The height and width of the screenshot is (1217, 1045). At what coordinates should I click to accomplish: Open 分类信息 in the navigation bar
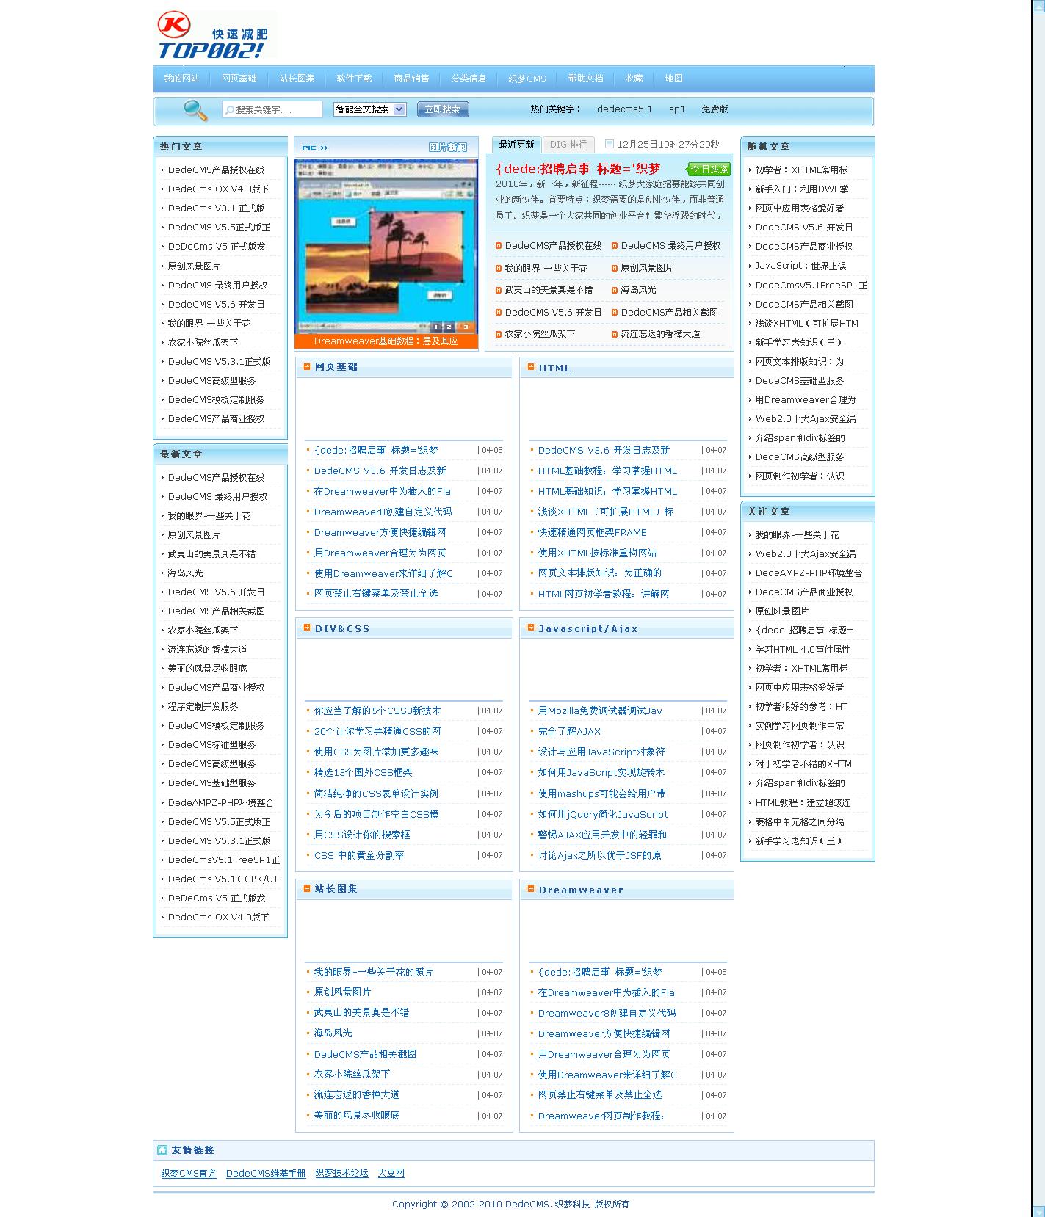pyautogui.click(x=469, y=79)
